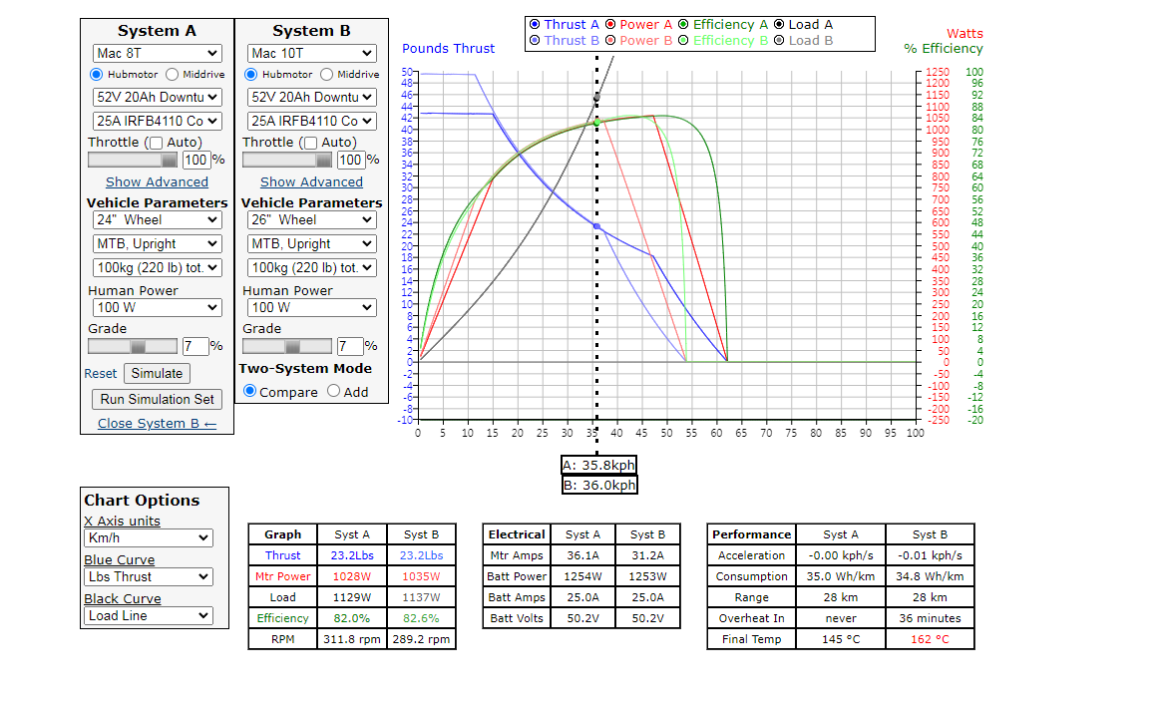Toggle Efficiency A legend marker
The image size is (1154, 702).
point(683,25)
